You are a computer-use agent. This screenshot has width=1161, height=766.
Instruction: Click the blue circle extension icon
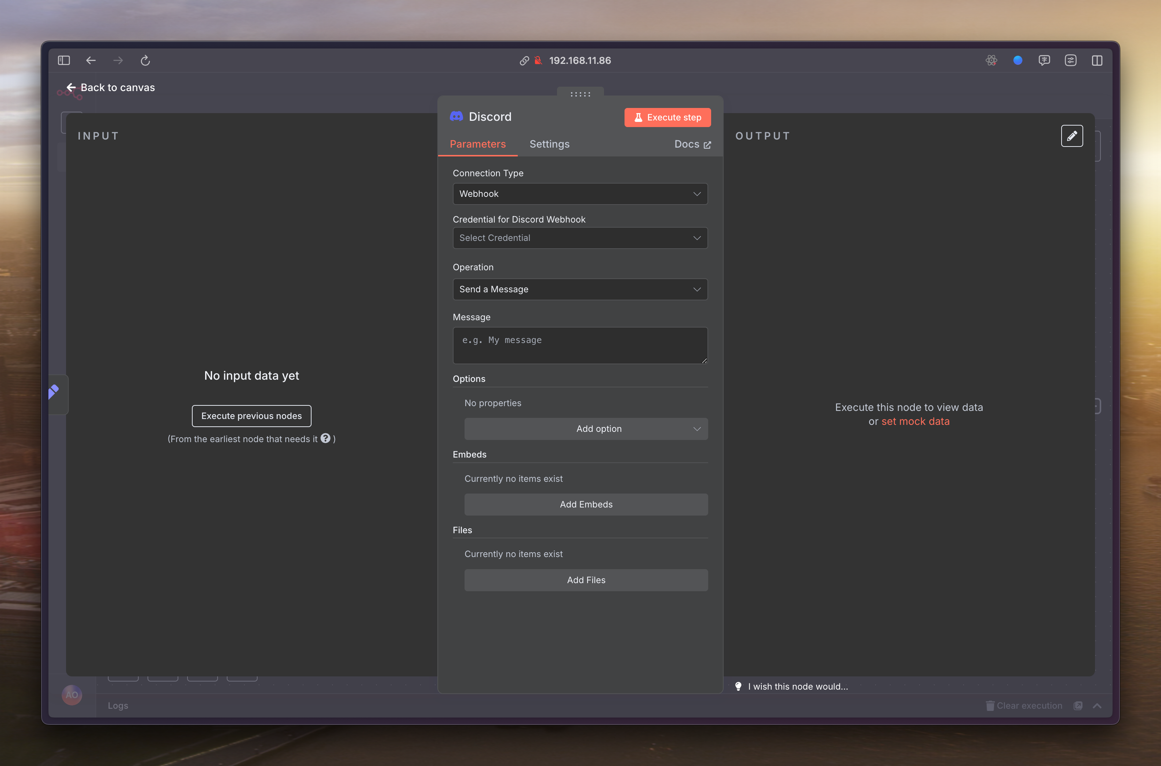click(x=1018, y=61)
